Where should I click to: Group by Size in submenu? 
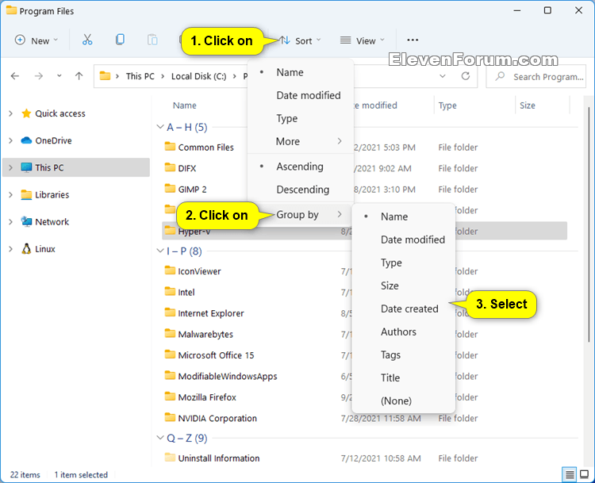coord(403,286)
